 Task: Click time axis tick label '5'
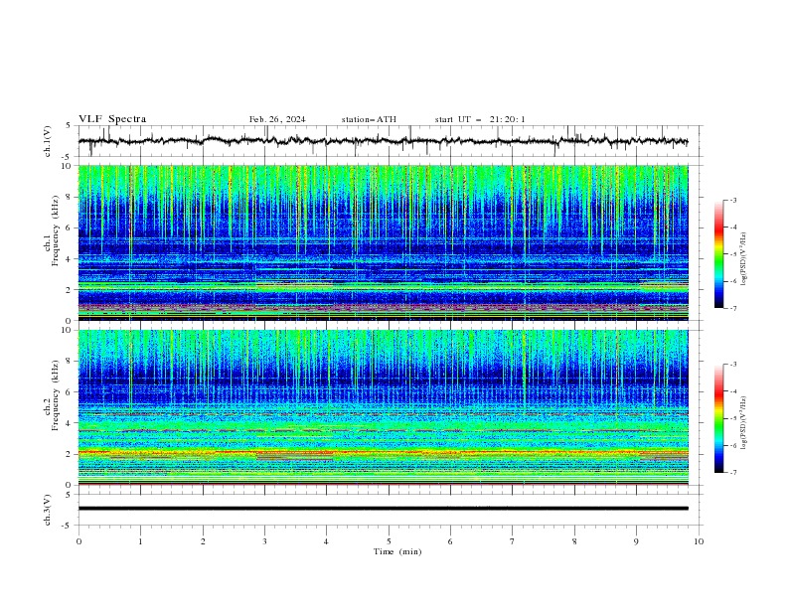click(x=389, y=541)
